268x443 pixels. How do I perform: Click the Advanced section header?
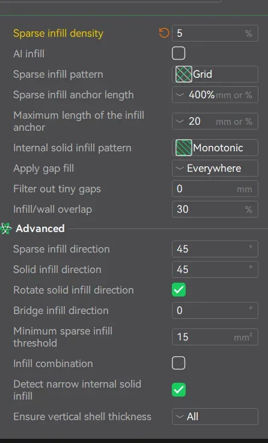coord(40,228)
